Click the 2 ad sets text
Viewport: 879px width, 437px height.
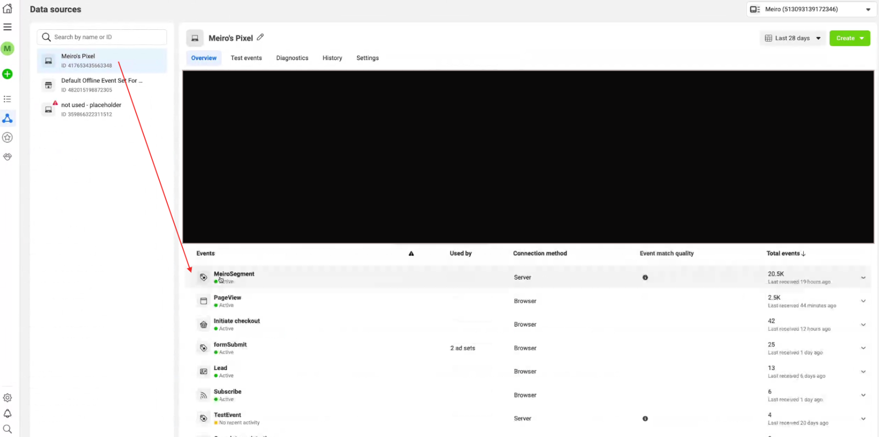pos(463,348)
